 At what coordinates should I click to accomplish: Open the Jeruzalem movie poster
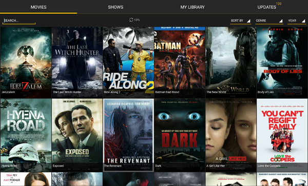tap(26, 63)
